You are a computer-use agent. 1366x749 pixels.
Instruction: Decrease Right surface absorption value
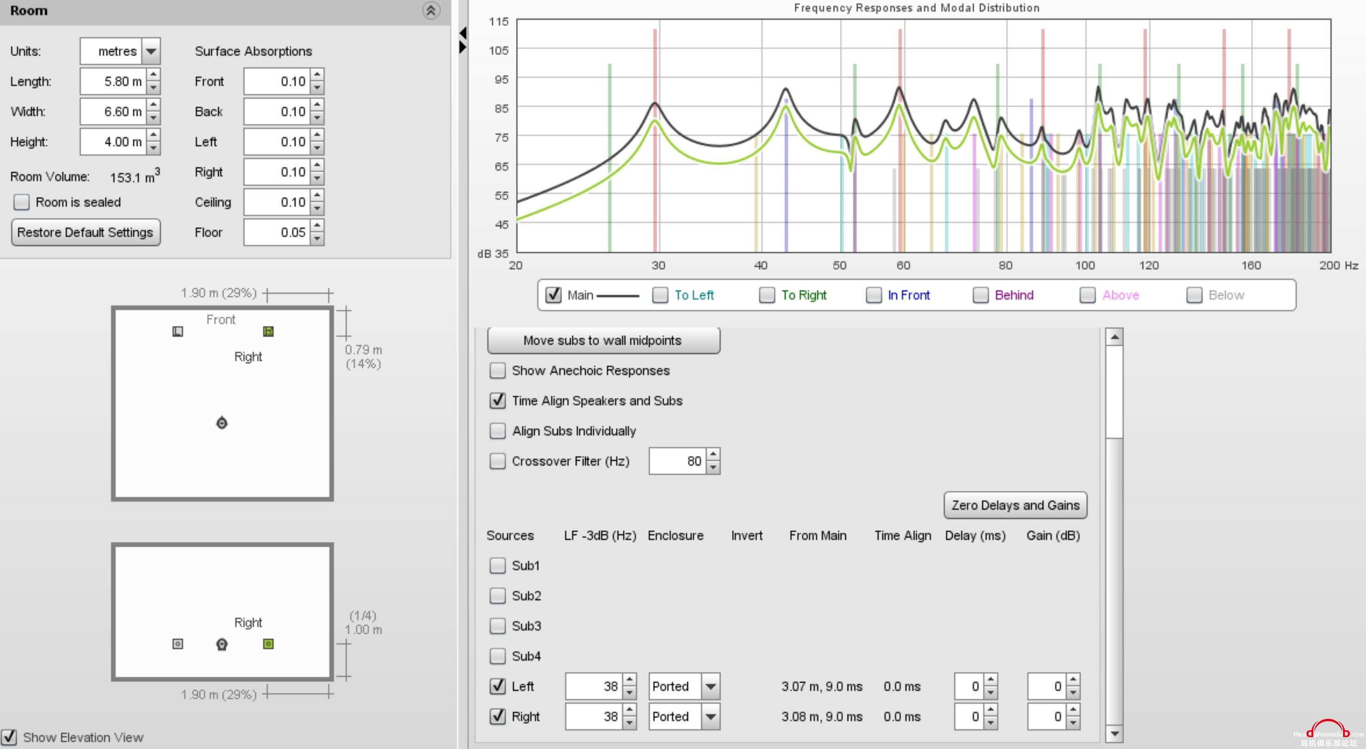point(317,178)
